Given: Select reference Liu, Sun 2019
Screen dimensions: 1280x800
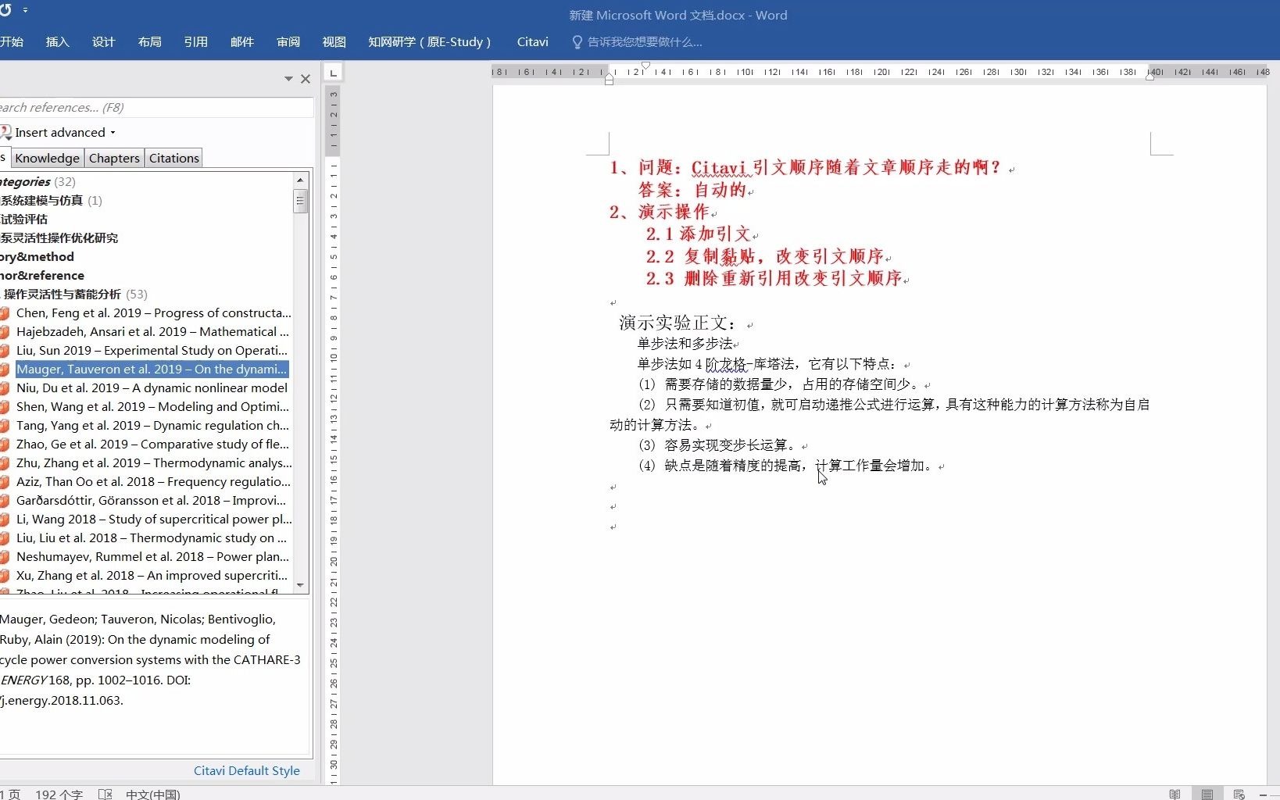Looking at the screenshot, I should [x=152, y=351].
